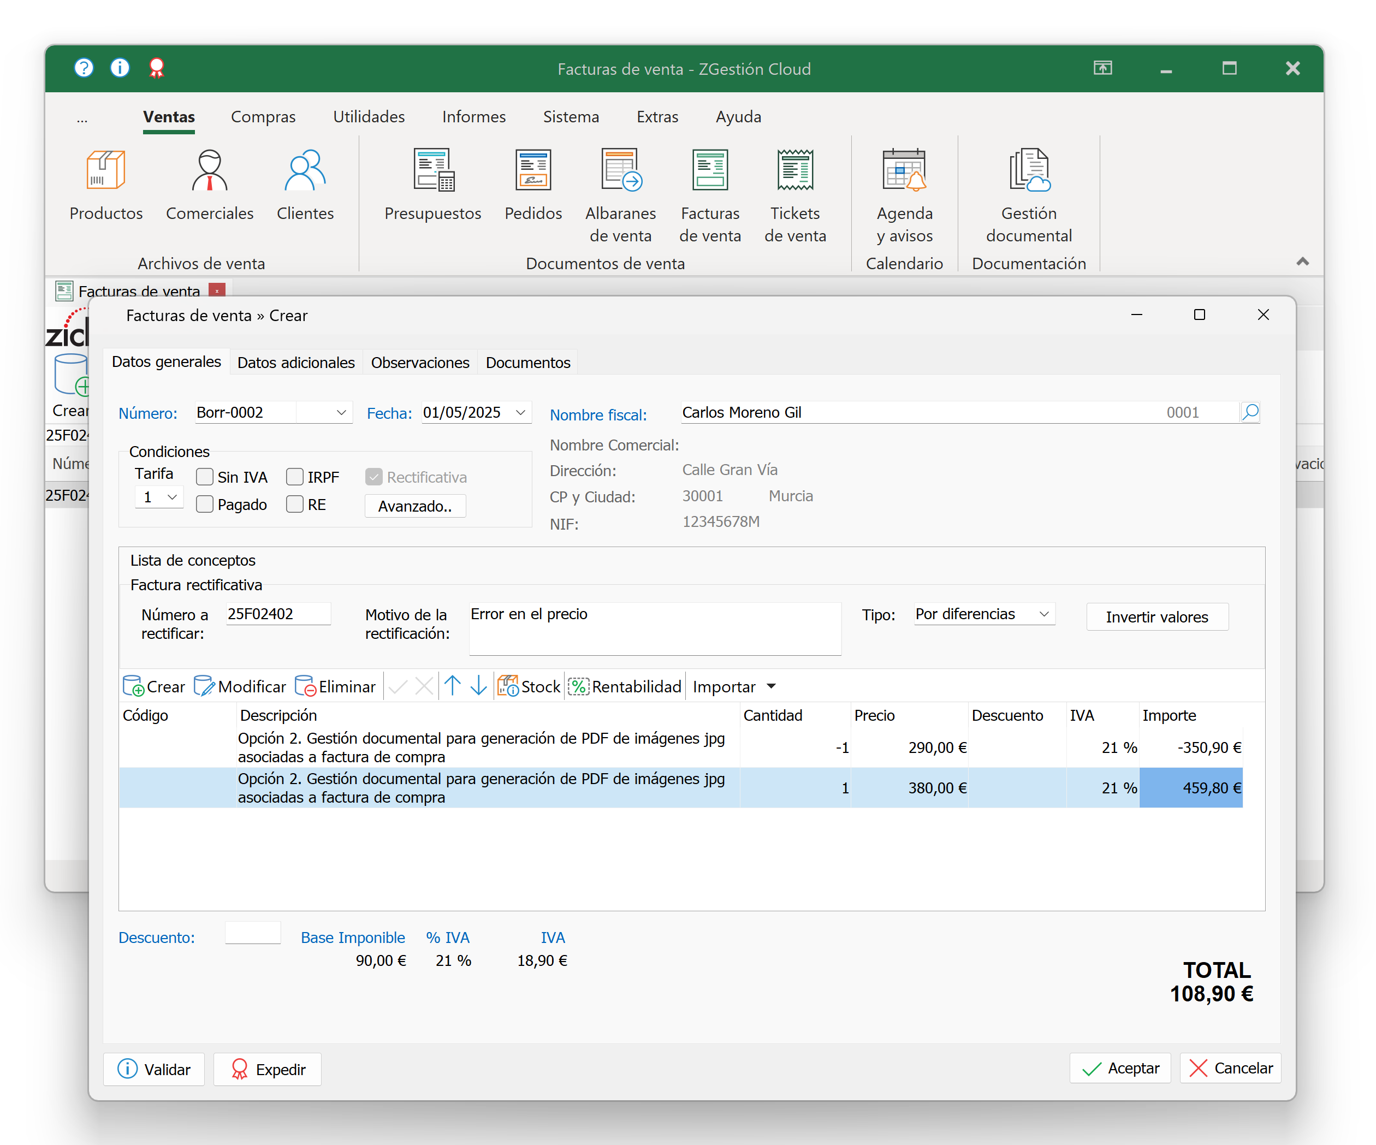Open Gestión documental
Screen dimensions: 1376x1145
[1029, 196]
